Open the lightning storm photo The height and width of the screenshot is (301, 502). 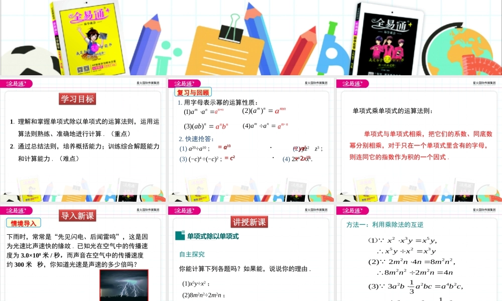[124, 285]
